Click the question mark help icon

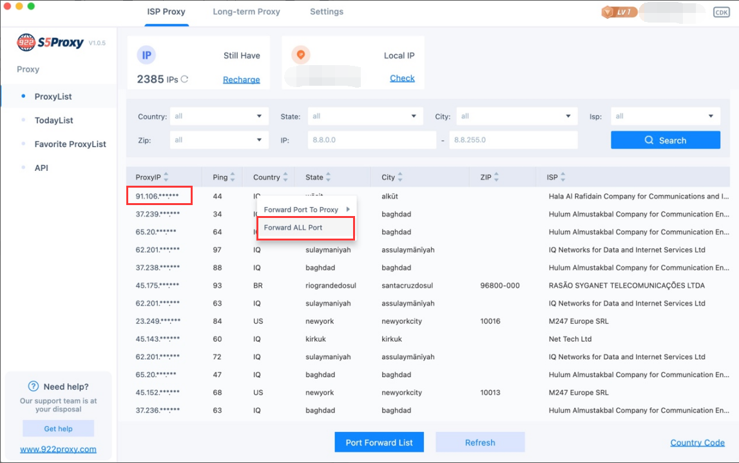(x=34, y=386)
